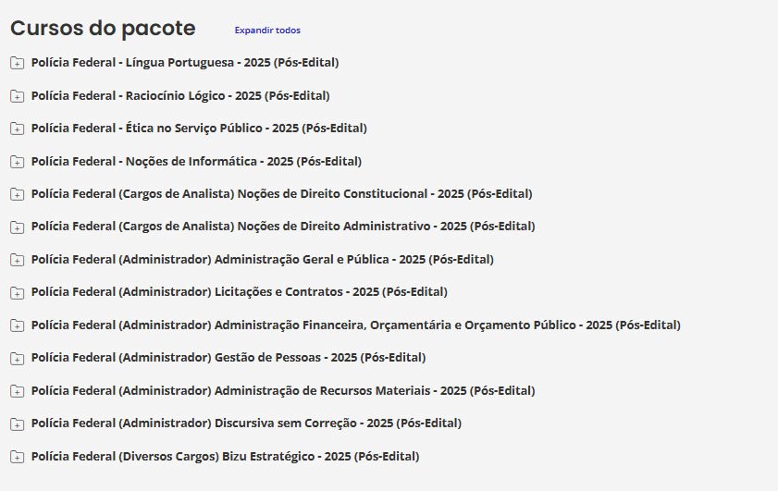Select Polícia Federal - Língua Portuguesa course title
The height and width of the screenshot is (491, 778).
click(x=185, y=63)
